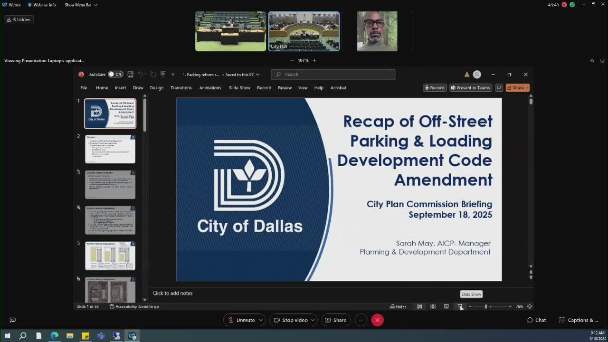Click the Save icon in PowerPoint title bar
Image resolution: width=608 pixels, height=342 pixels.
click(130, 75)
